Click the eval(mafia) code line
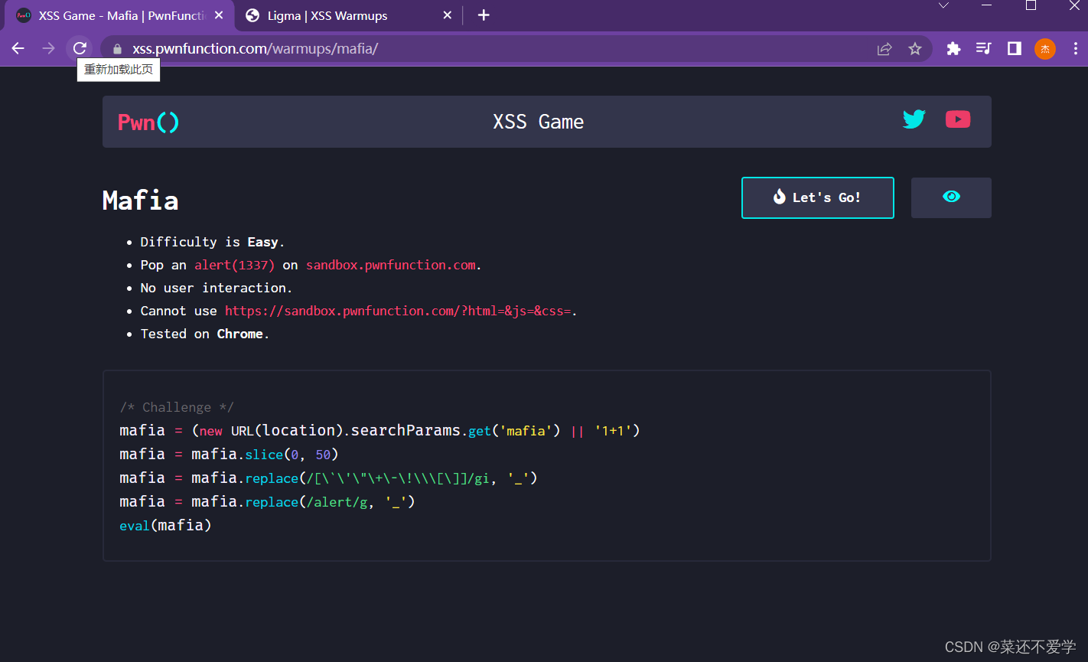This screenshot has width=1088, height=662. (x=165, y=526)
